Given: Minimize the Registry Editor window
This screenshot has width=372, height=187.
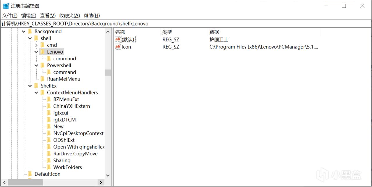Looking at the screenshot, I should 325,6.
